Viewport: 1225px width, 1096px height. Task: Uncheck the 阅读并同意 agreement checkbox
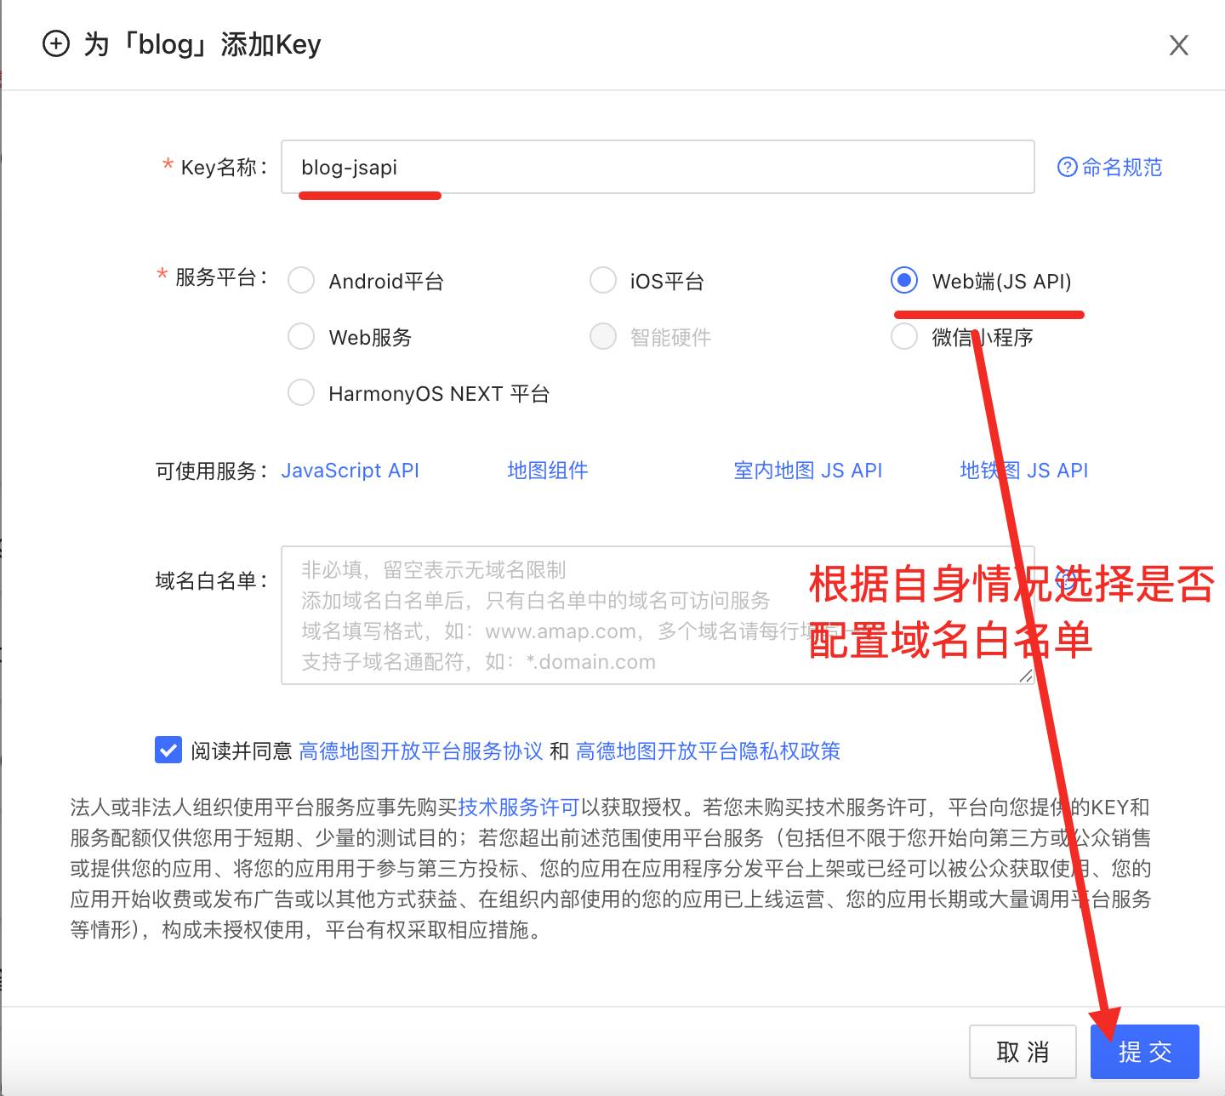(168, 751)
